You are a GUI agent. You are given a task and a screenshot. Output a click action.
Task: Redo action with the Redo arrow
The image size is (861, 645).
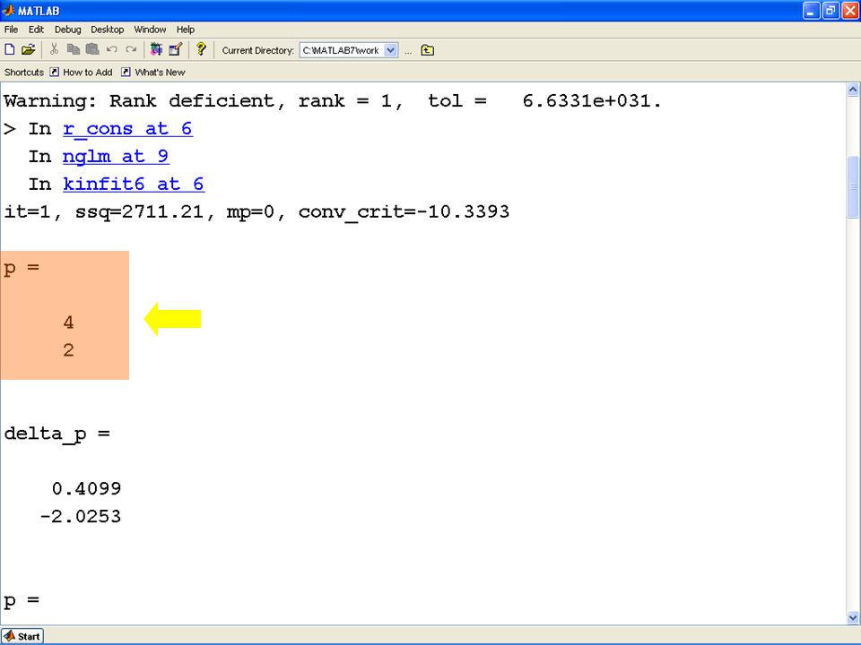[131, 50]
